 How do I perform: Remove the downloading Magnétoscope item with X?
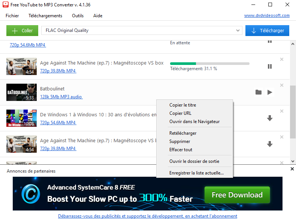282,59
